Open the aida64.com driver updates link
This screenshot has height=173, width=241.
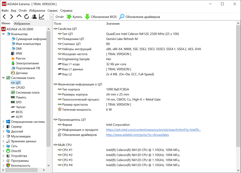pyautogui.click(x=137, y=135)
